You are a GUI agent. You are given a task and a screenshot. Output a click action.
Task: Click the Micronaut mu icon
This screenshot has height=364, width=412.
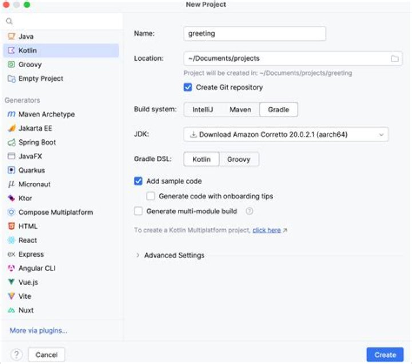[11, 184]
